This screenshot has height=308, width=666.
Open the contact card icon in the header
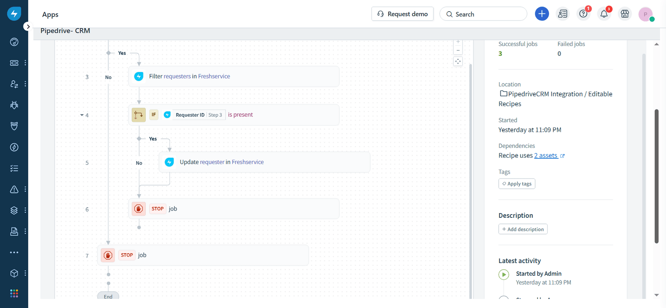[x=563, y=14]
